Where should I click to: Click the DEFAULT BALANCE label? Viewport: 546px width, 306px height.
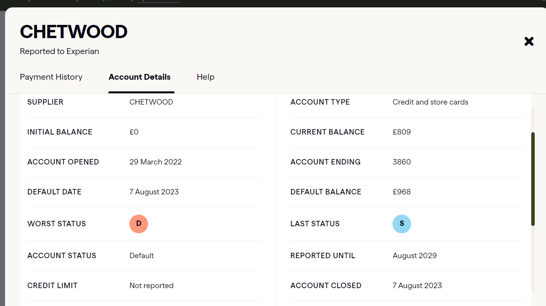pyautogui.click(x=326, y=192)
